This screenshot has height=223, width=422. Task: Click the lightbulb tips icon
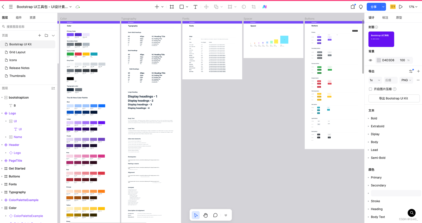click(361, 7)
